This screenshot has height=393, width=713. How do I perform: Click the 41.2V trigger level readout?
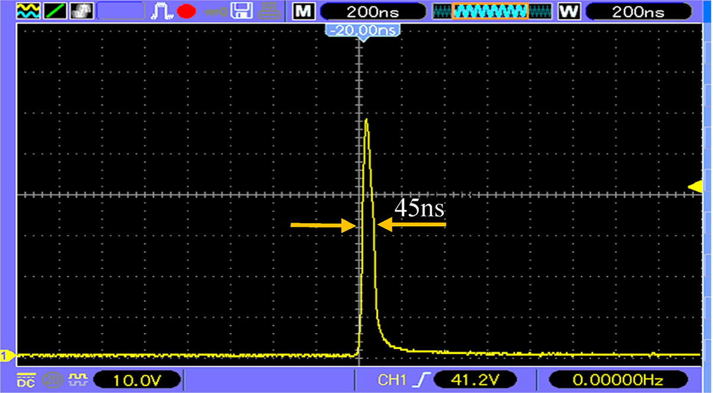coord(476,379)
